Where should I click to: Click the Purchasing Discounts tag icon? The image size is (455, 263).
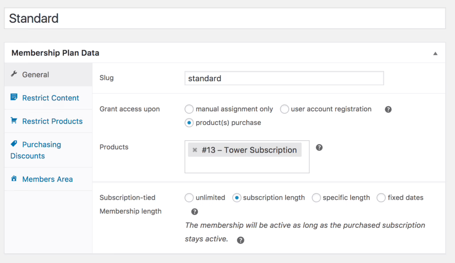pos(14,144)
